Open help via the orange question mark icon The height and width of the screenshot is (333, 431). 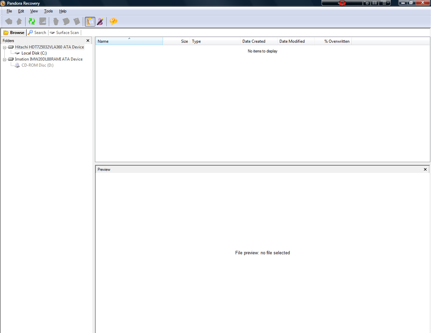tap(113, 22)
